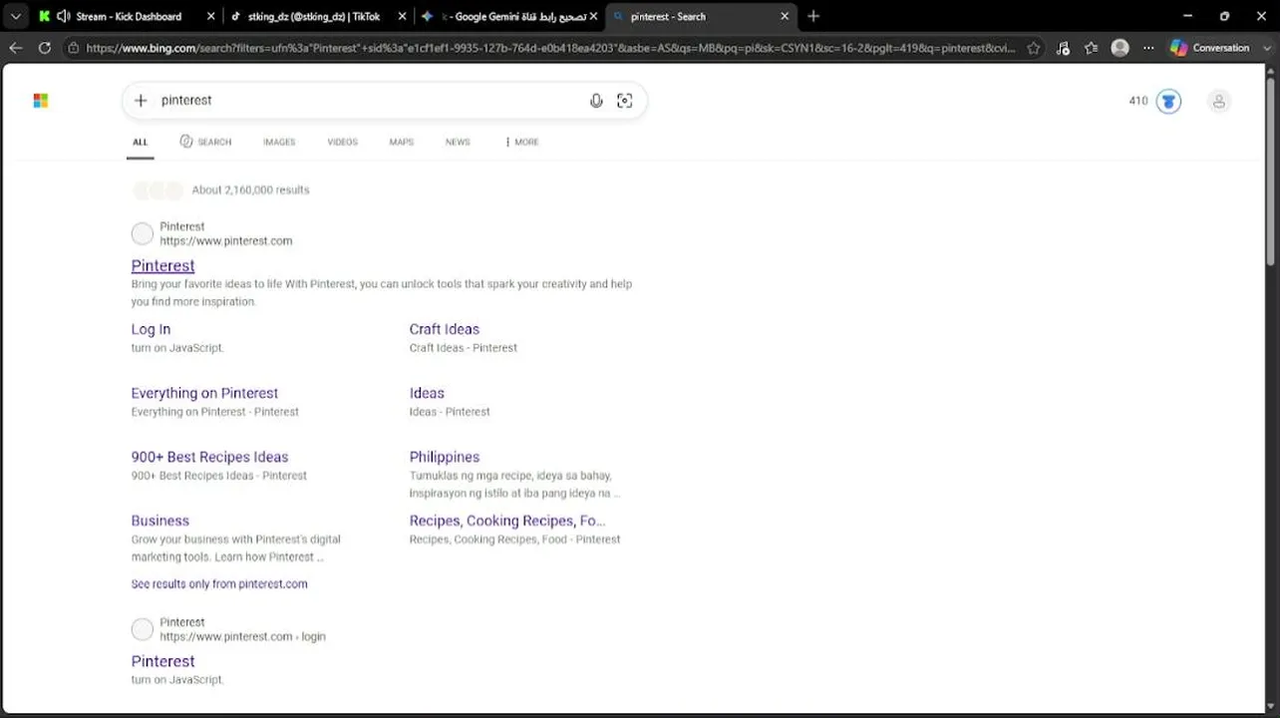
Task: Open the Craft Ideas sitelink
Action: coord(445,329)
